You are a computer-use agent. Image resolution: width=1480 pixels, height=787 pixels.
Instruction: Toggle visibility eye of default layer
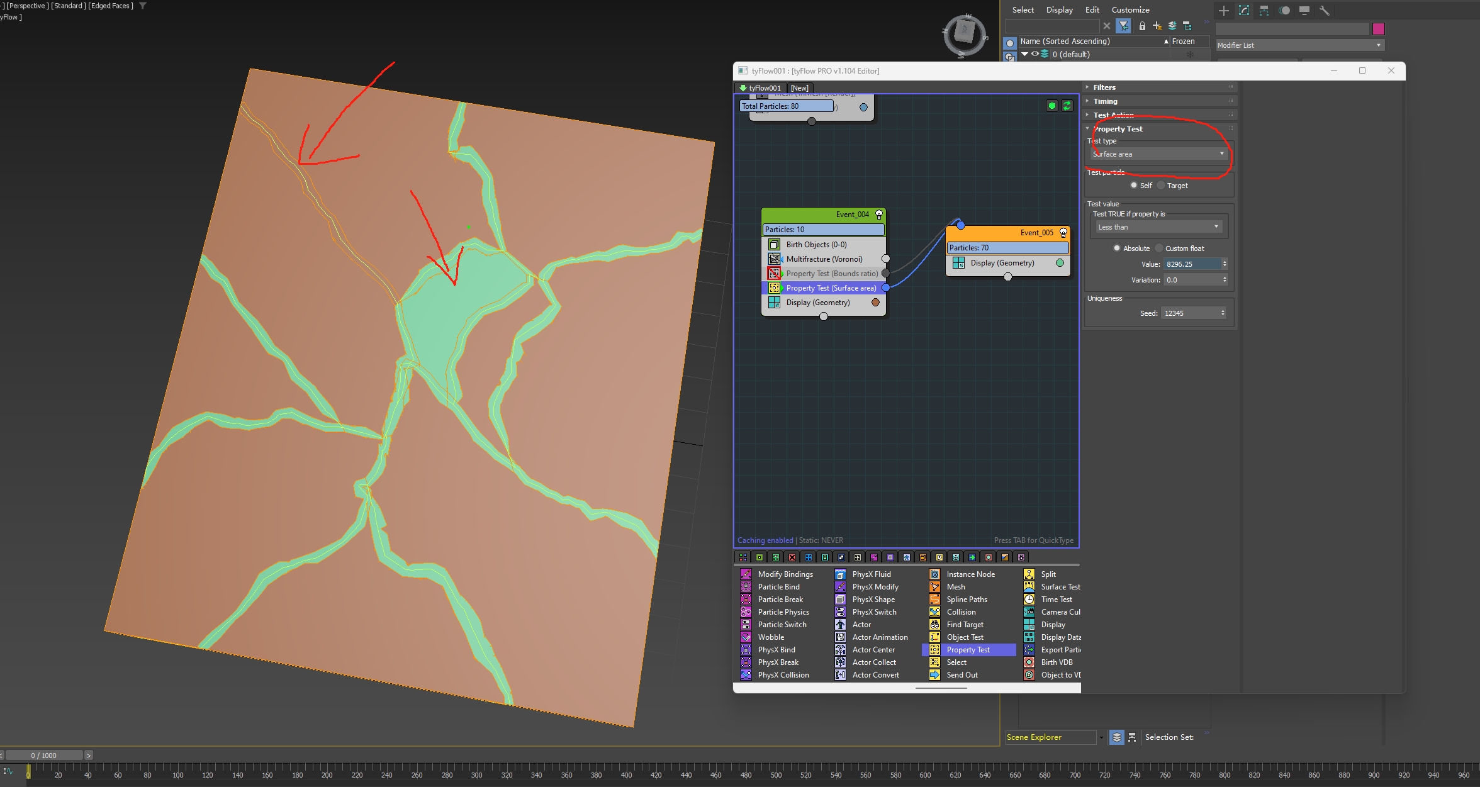(1035, 54)
